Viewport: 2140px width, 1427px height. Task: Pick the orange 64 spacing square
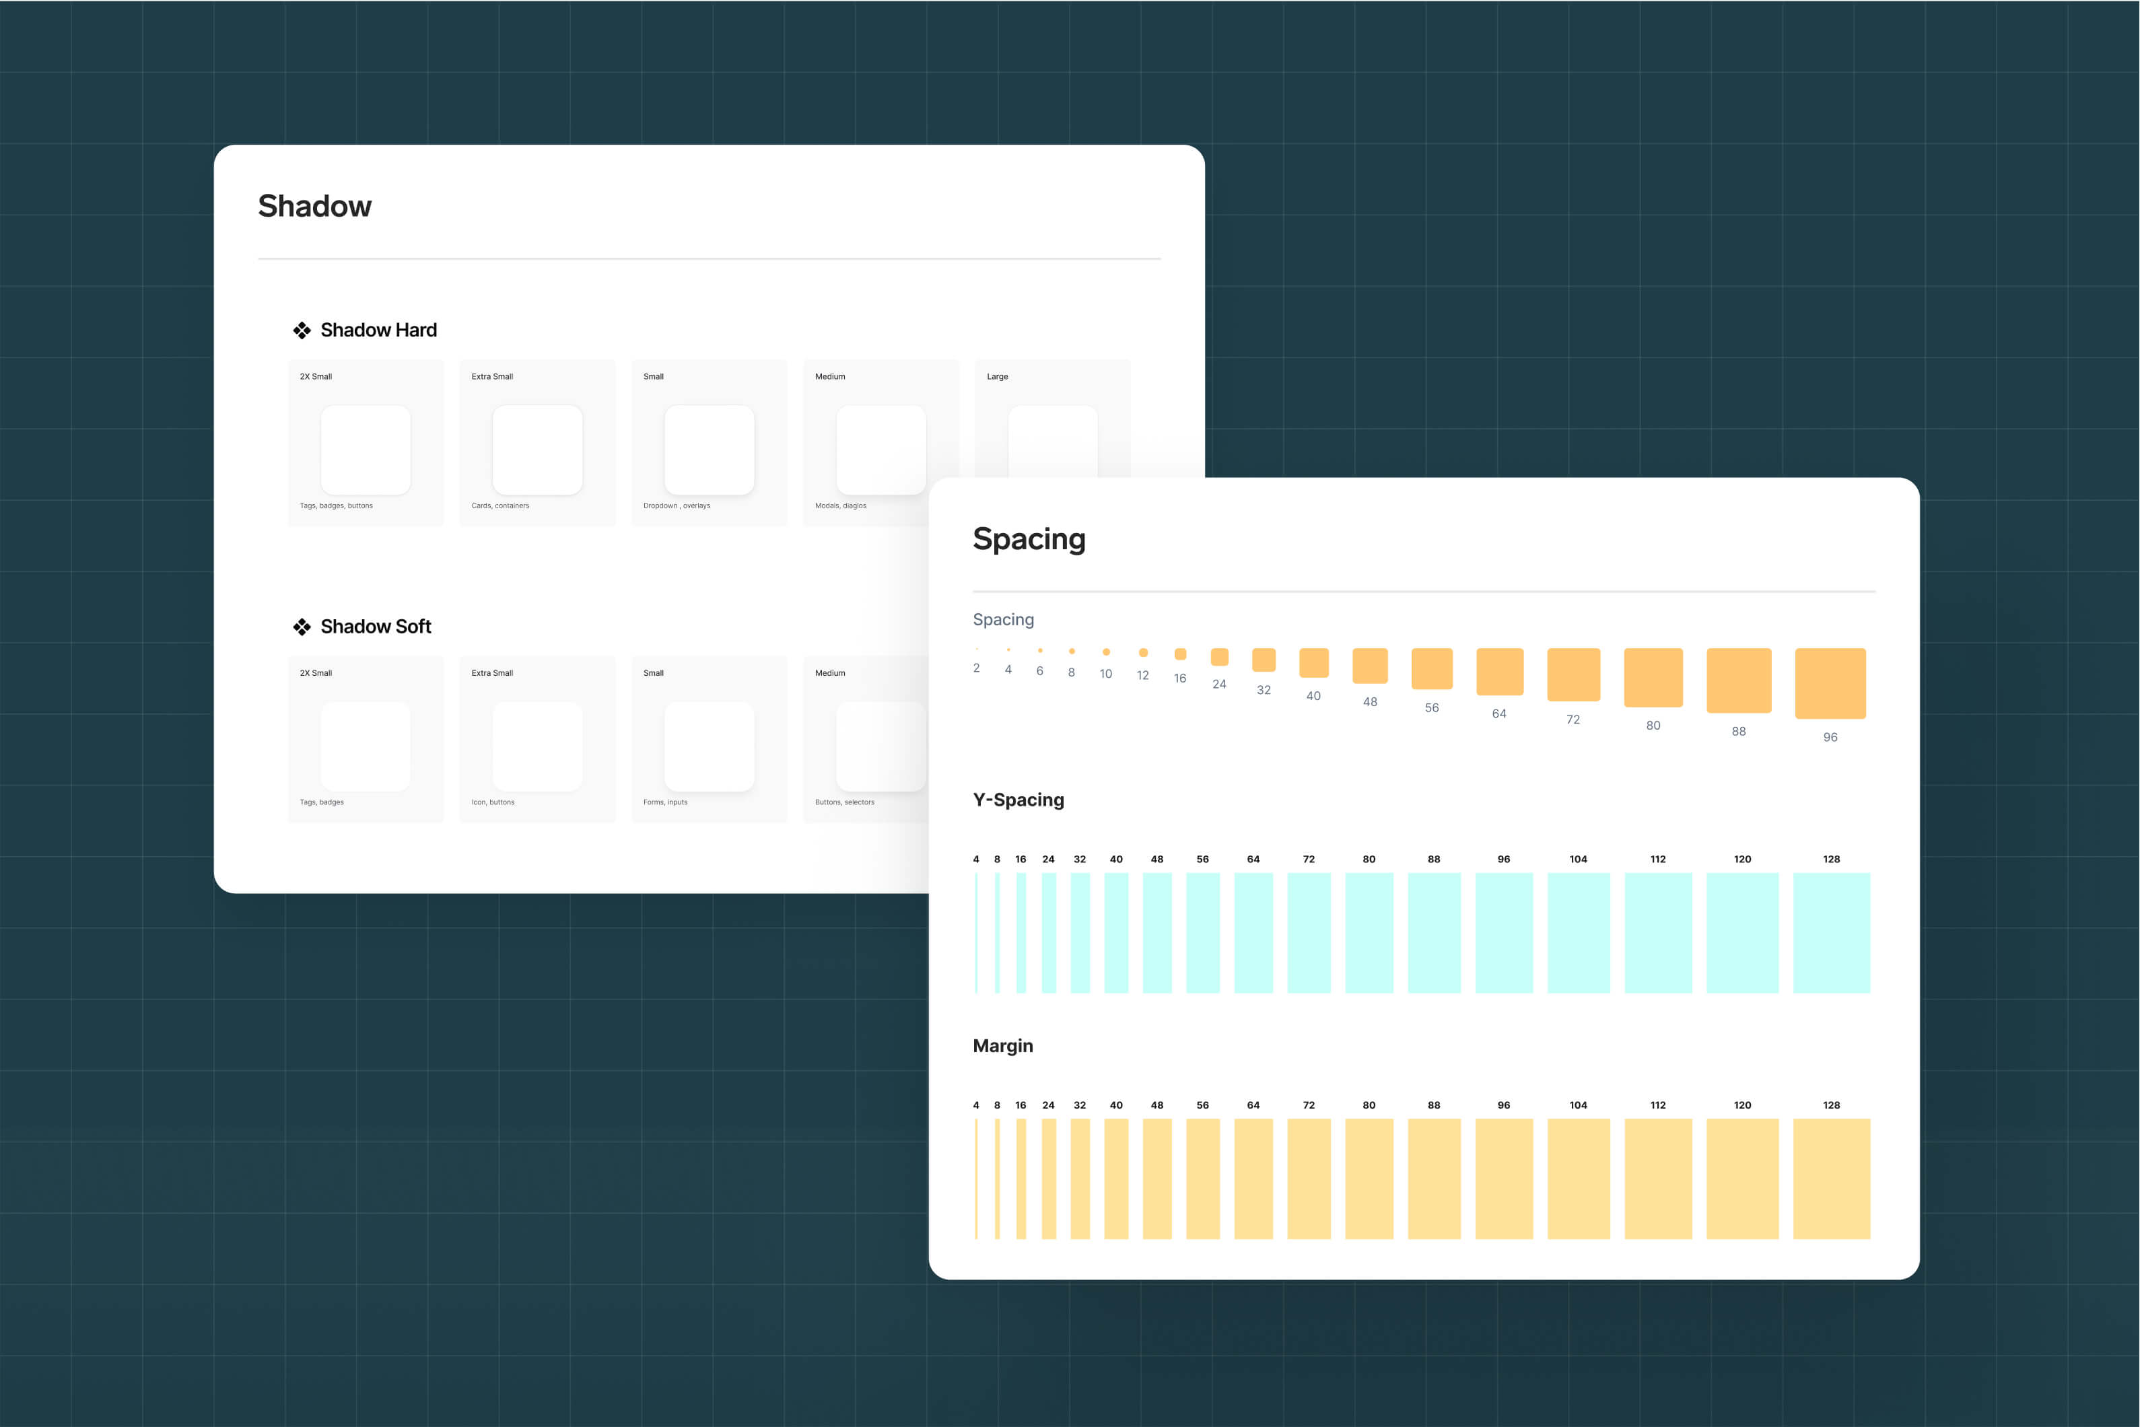[1499, 672]
